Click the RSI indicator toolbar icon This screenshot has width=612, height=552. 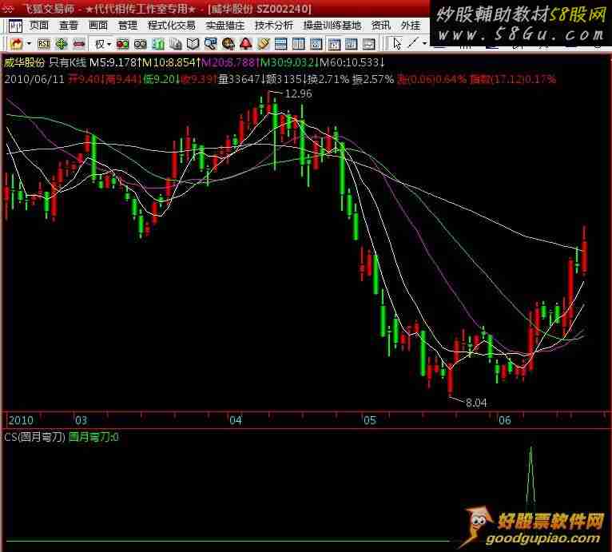tap(44, 43)
